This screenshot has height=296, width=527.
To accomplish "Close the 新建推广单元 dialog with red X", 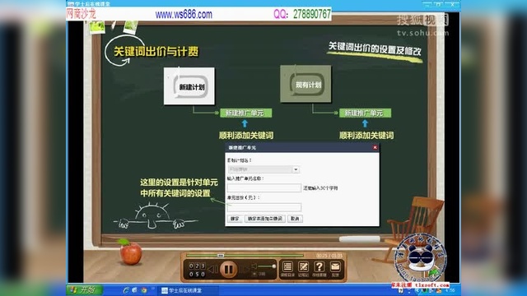I will (x=375, y=147).
